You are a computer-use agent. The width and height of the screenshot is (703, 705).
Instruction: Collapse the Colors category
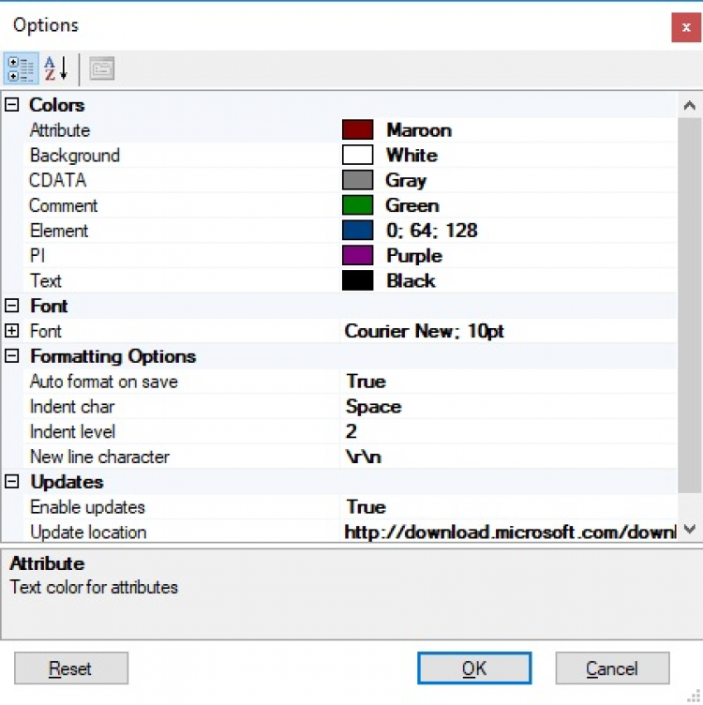click(x=12, y=105)
